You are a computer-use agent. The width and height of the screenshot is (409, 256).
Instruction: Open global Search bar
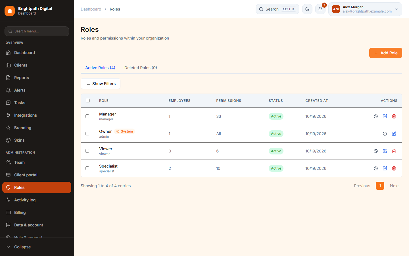tap(277, 9)
